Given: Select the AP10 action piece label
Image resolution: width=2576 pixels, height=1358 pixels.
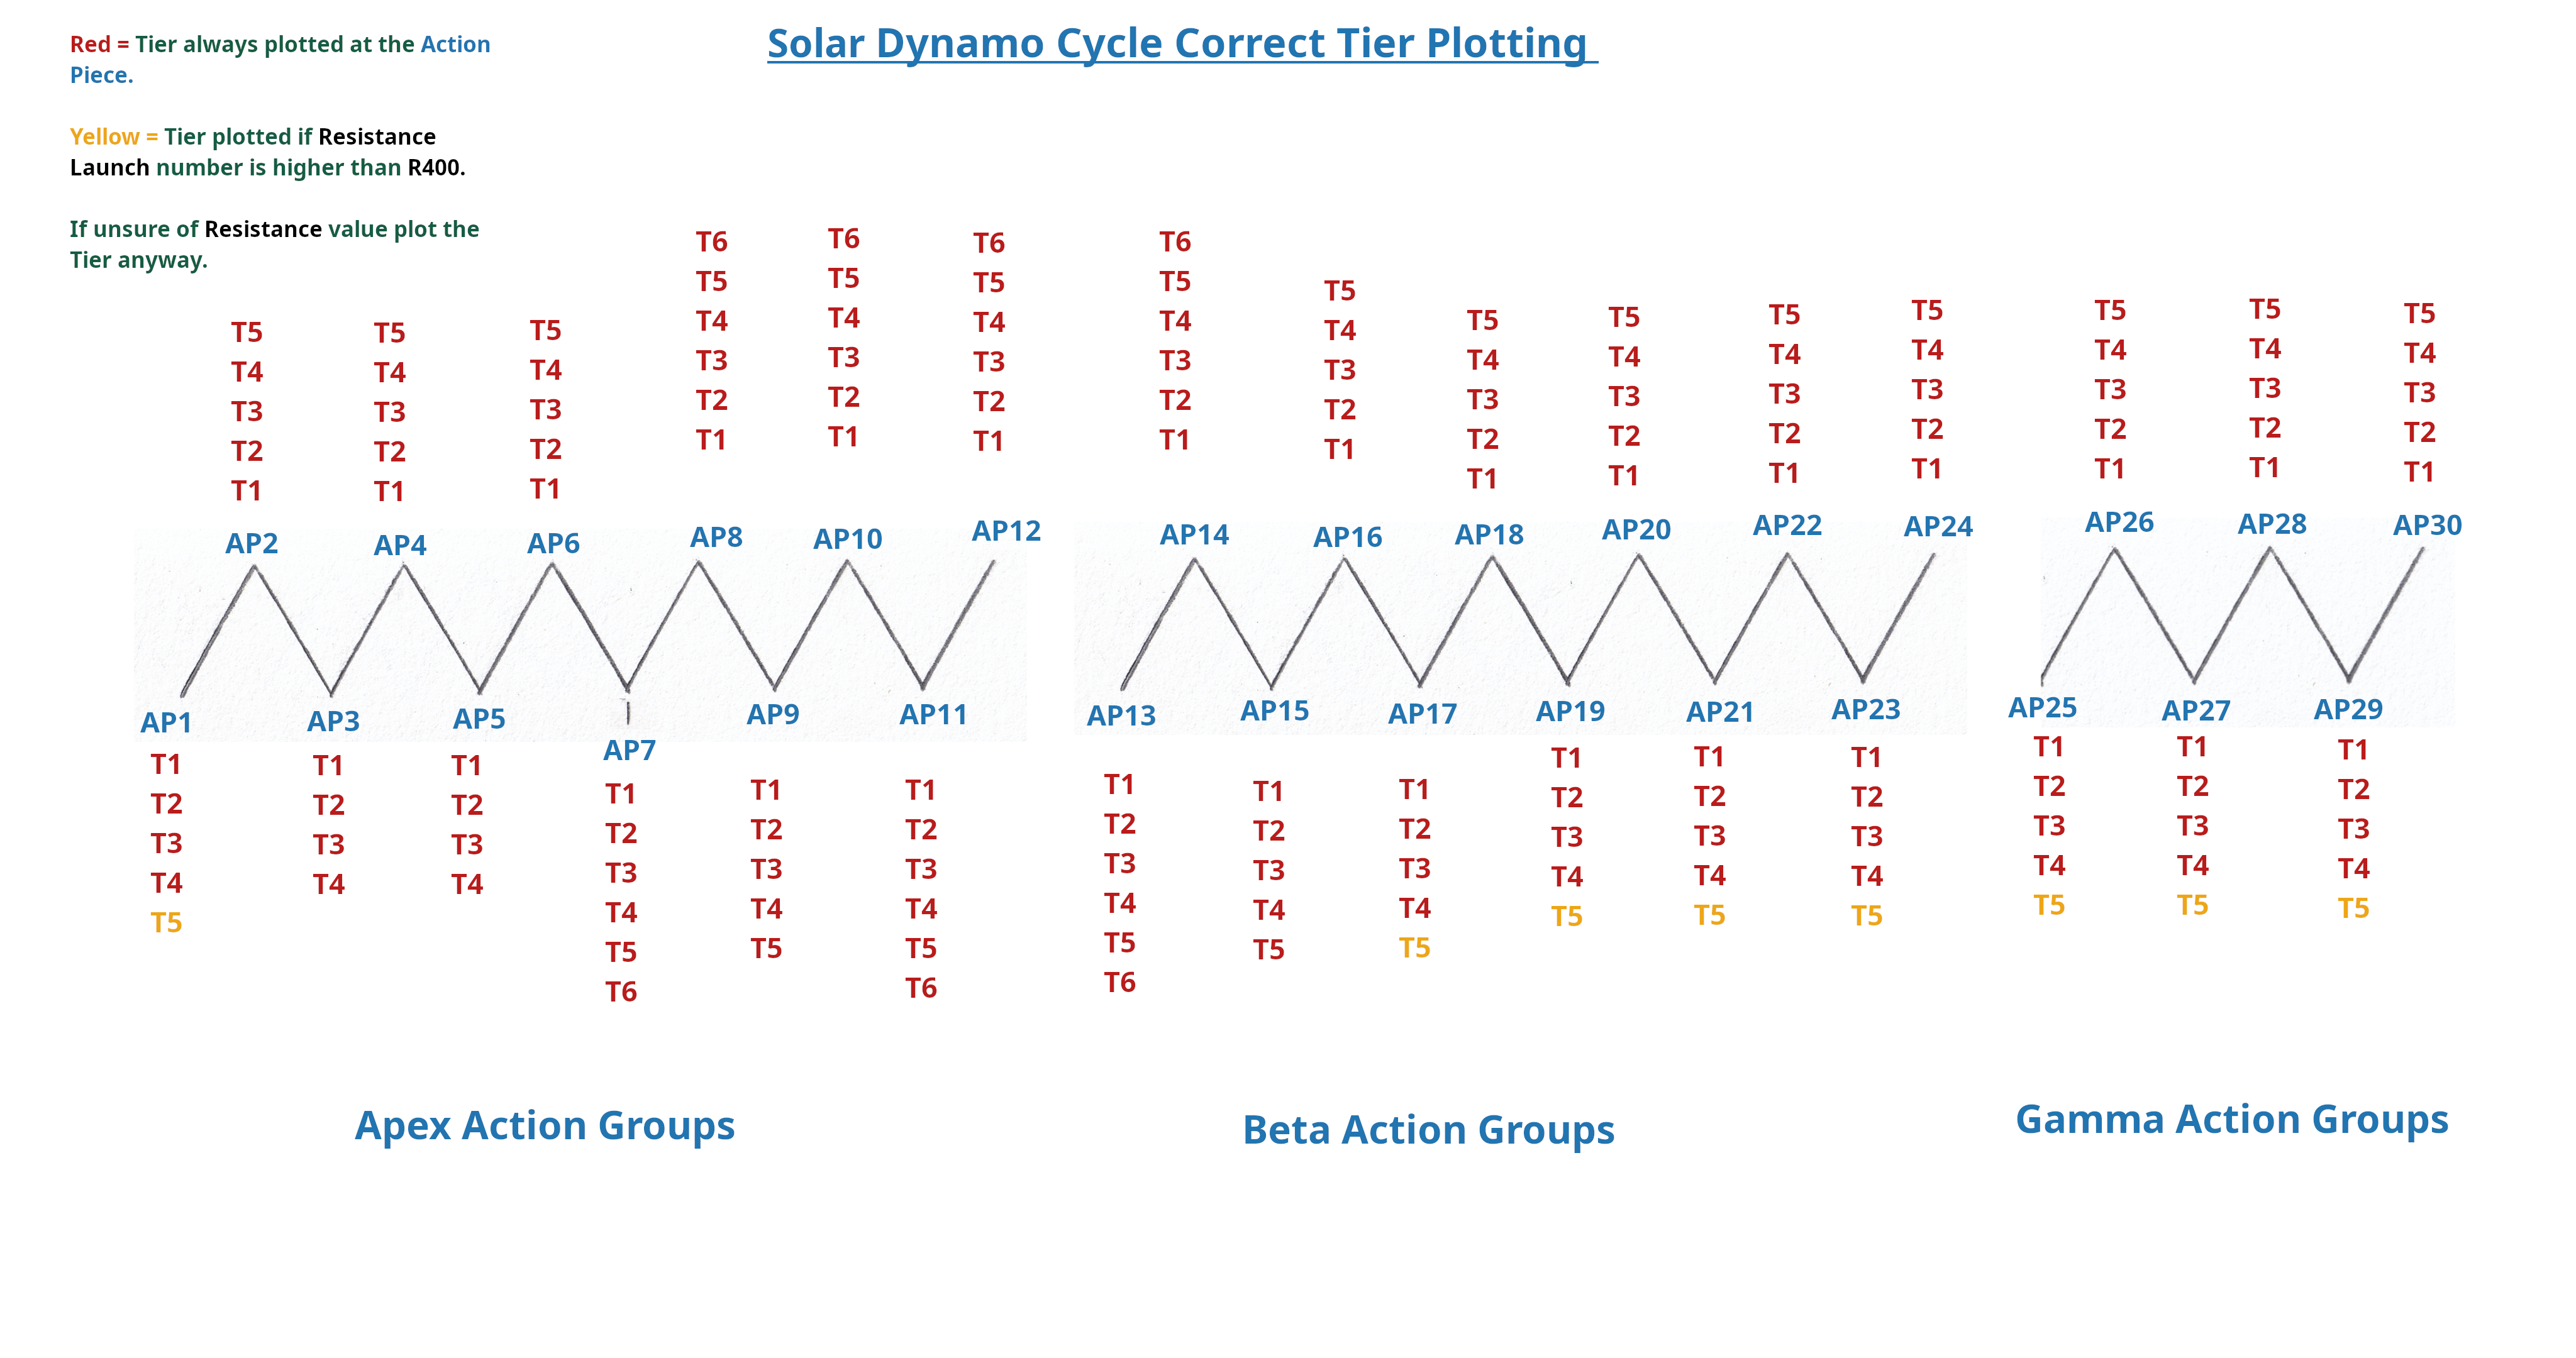Looking at the screenshot, I should click(848, 539).
